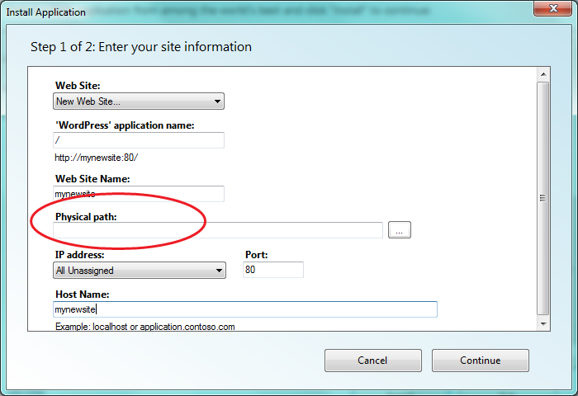Click the scrollbar down arrow
This screenshot has height=396, width=578.
pos(543,323)
